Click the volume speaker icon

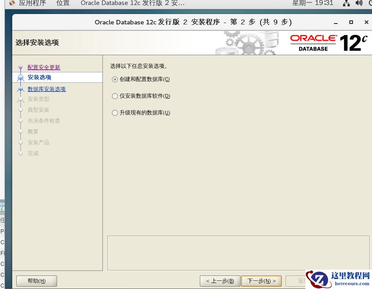coord(359,3)
